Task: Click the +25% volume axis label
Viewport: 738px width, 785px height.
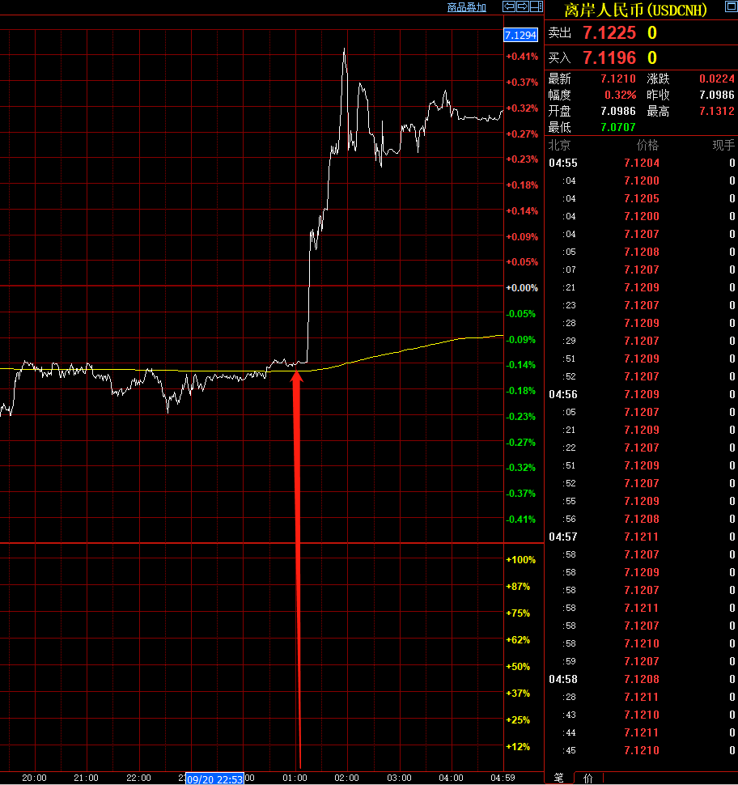Action: pyautogui.click(x=518, y=720)
